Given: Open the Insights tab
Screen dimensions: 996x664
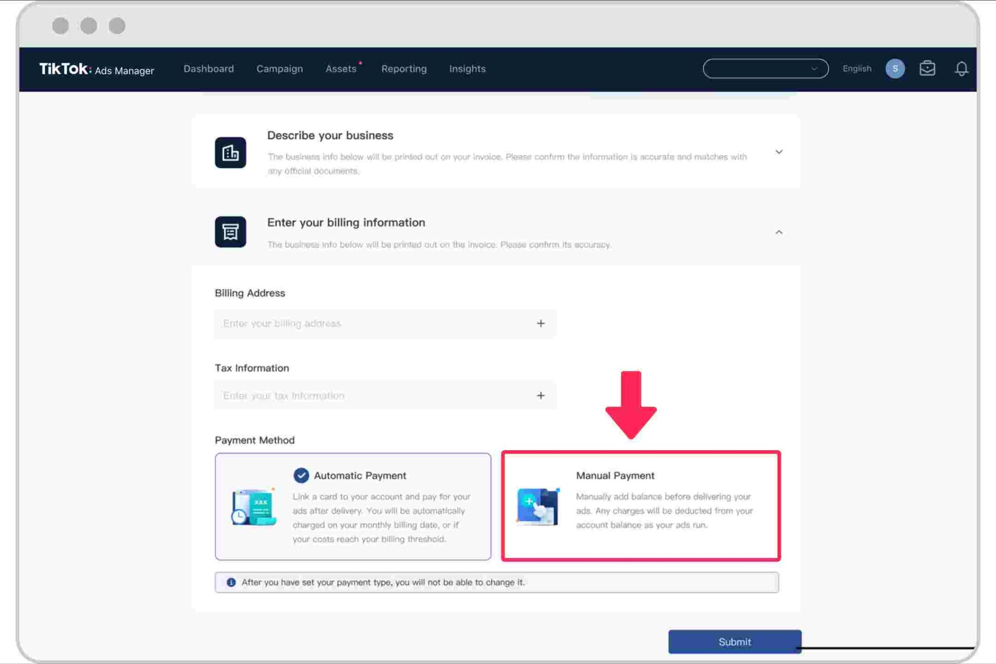Looking at the screenshot, I should click(467, 69).
